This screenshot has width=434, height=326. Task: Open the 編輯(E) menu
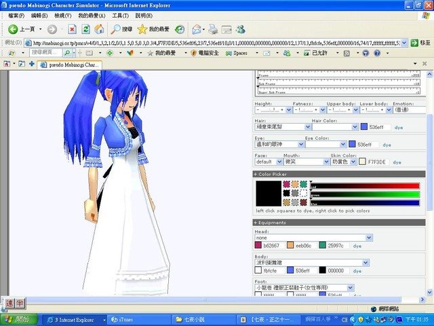(39, 16)
